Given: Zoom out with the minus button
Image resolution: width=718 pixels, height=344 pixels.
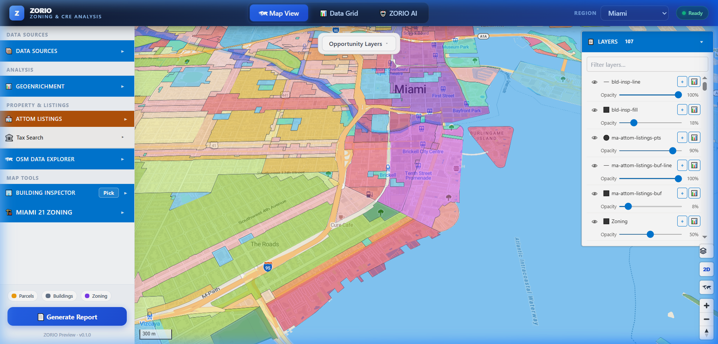Looking at the screenshot, I should tap(706, 319).
